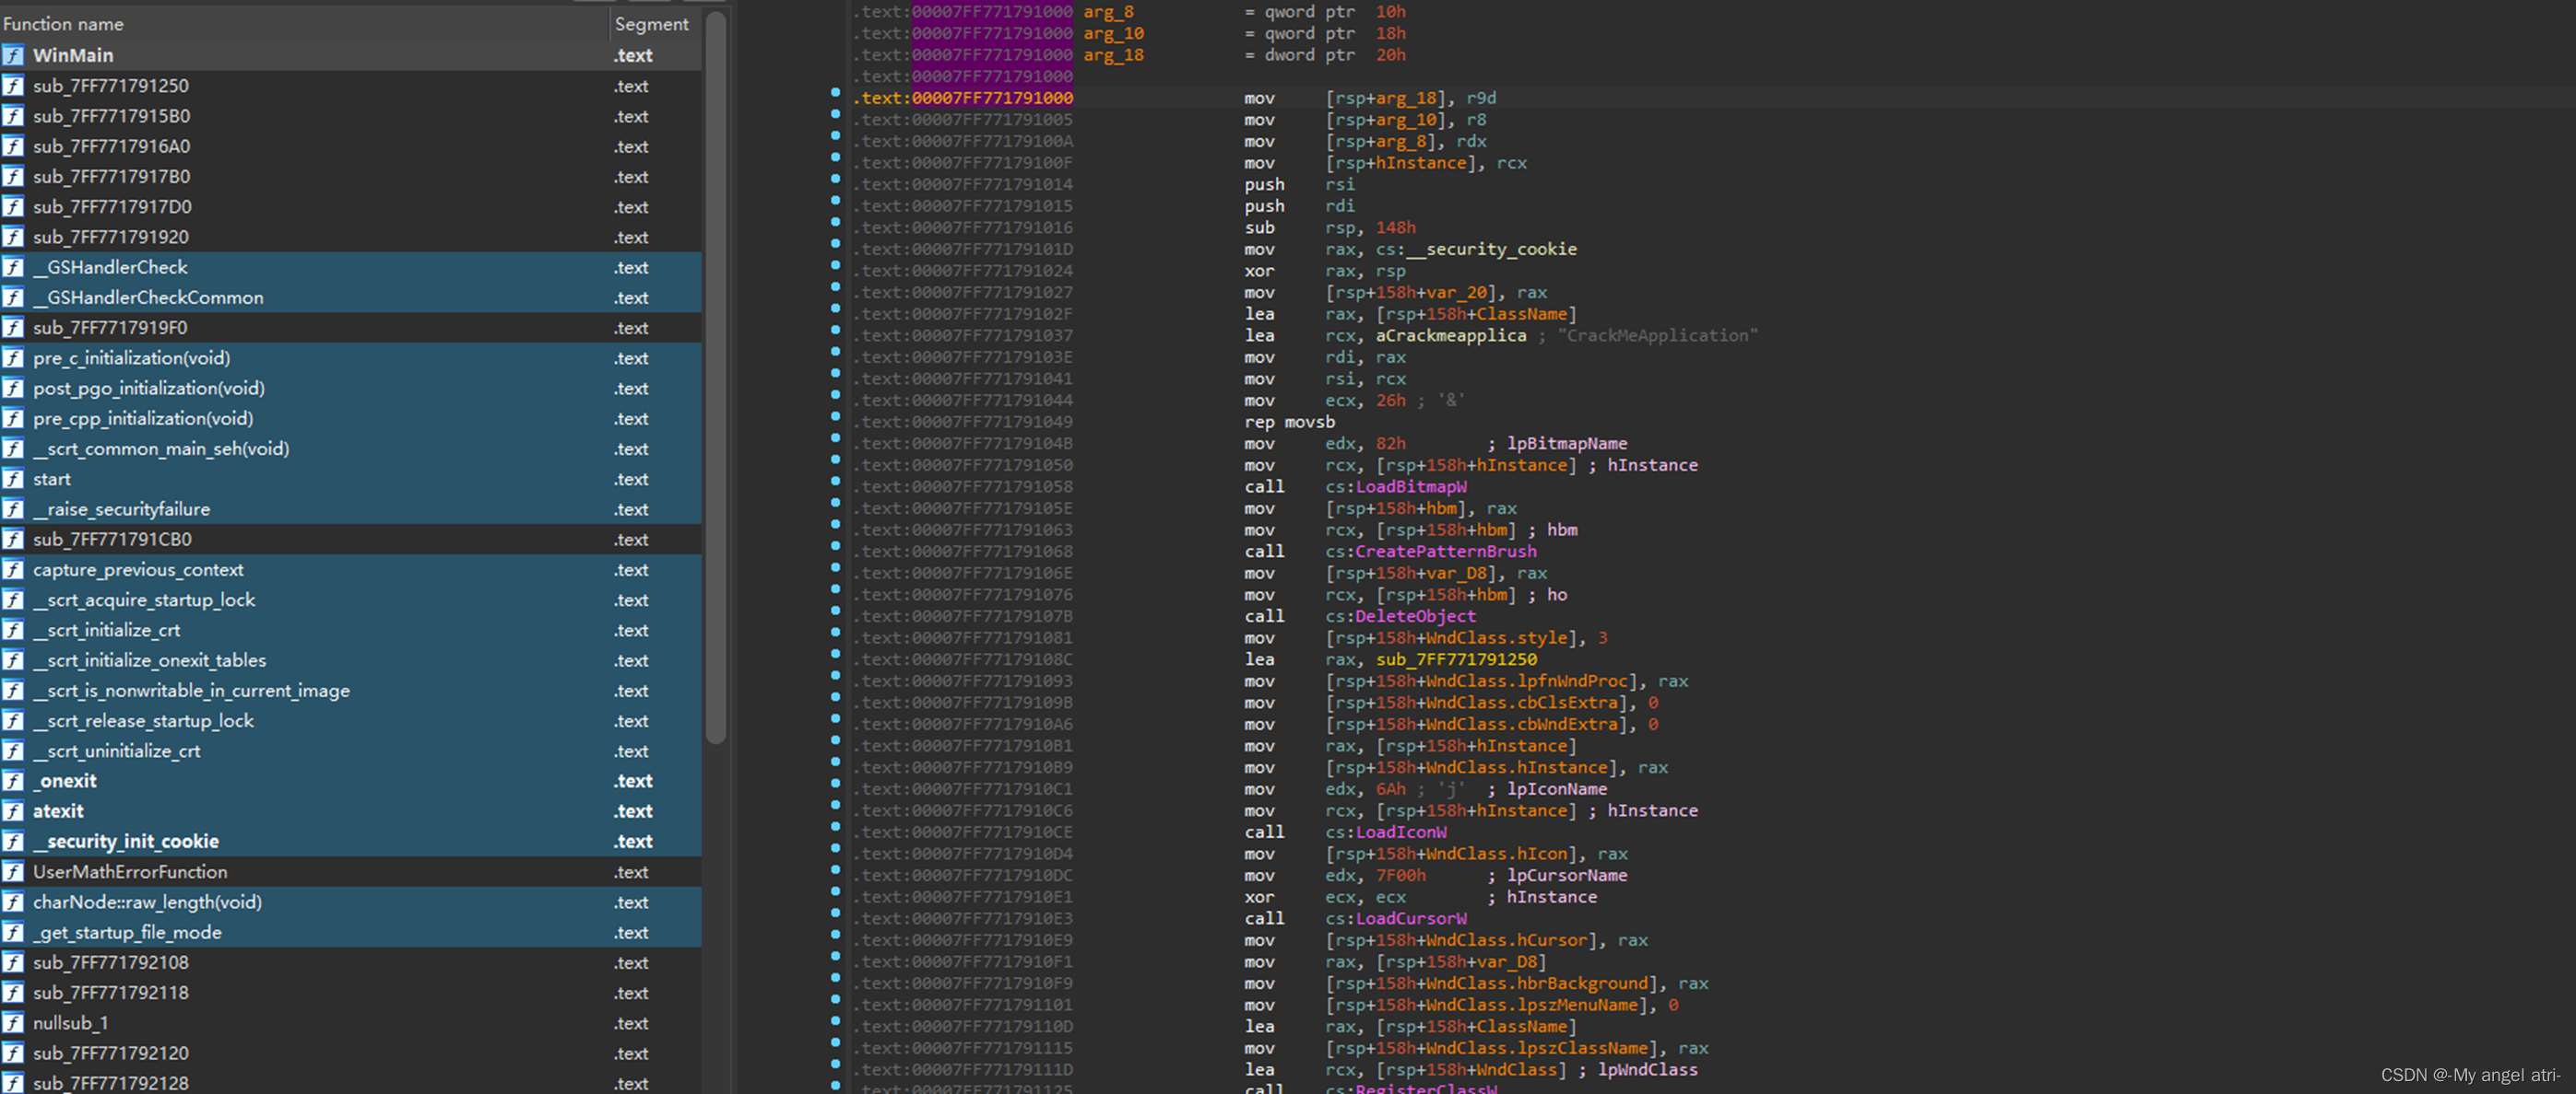
Task: Click the function icon beside sub_7FF7717916A0
Action: (13, 145)
